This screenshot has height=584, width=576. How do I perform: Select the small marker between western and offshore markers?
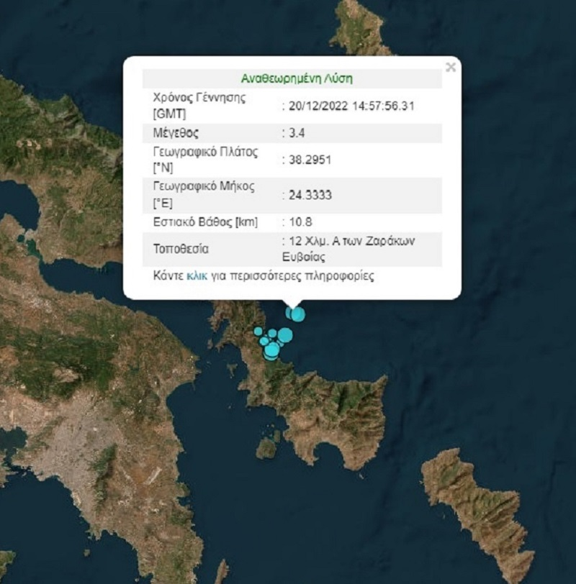click(272, 333)
